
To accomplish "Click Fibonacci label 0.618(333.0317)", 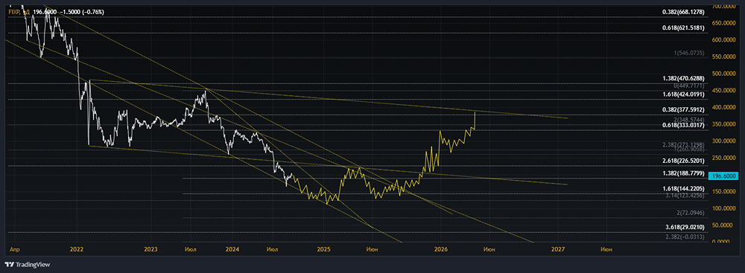I will 682,126.
